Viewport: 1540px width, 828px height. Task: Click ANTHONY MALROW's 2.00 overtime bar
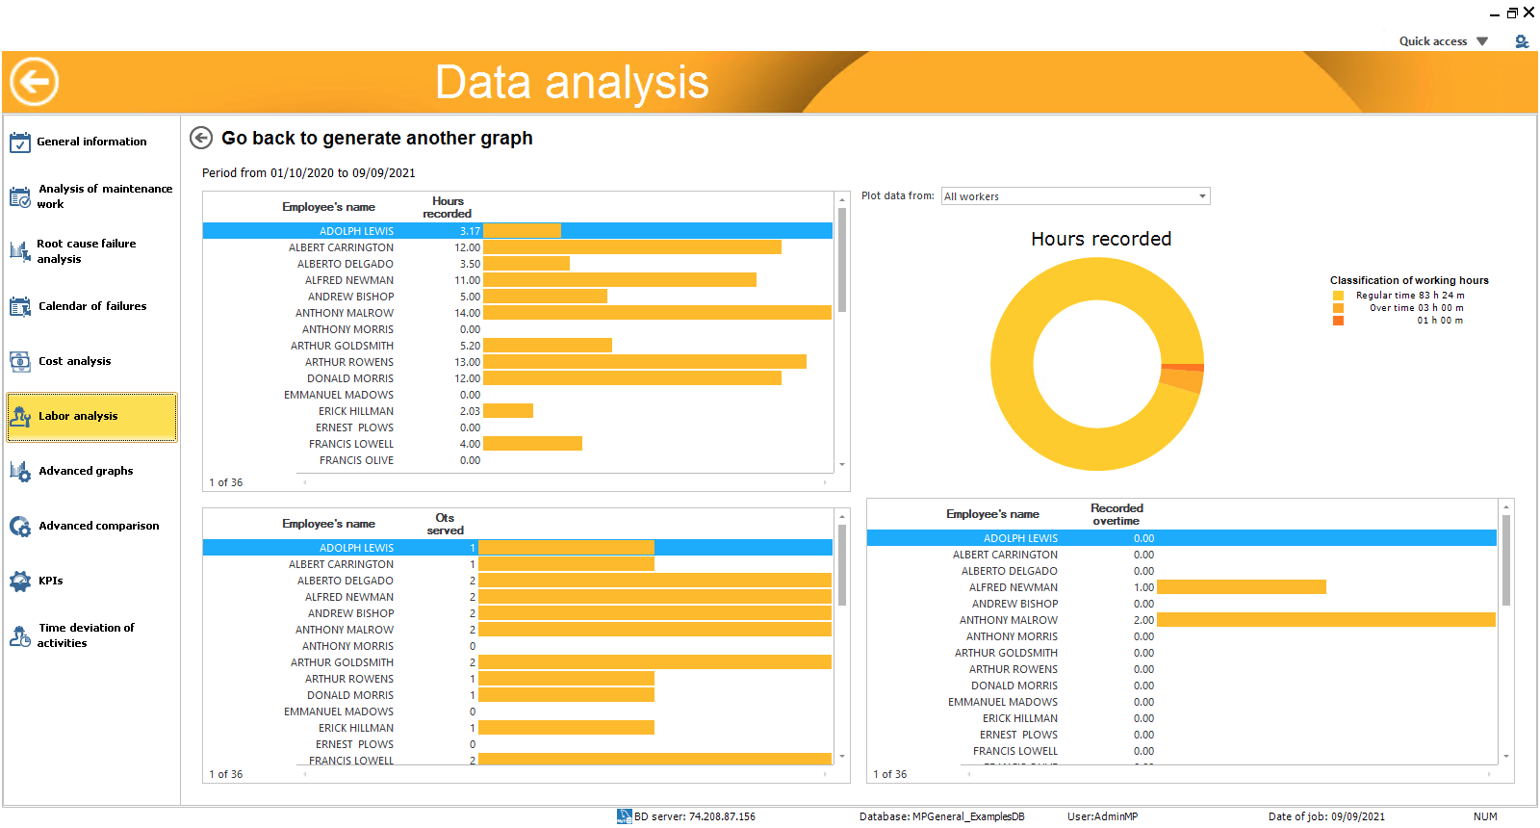[x=1326, y=620]
